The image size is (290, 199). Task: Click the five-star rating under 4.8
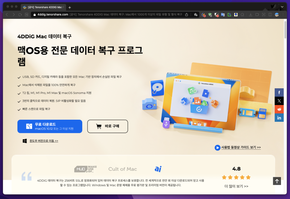(236, 177)
